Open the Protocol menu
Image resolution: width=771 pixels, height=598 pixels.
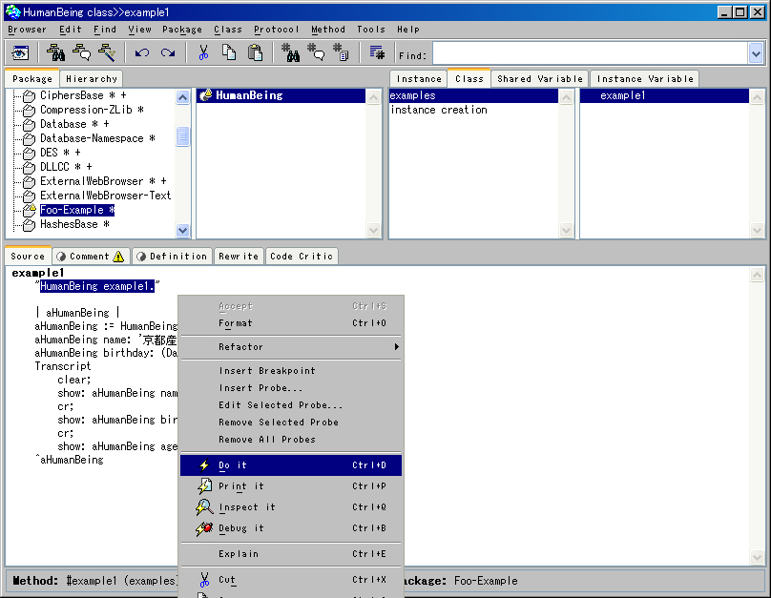[277, 30]
